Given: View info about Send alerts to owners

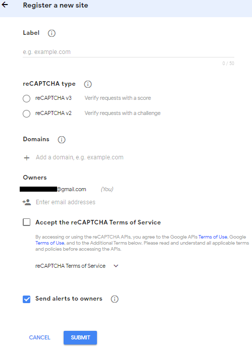Looking at the screenshot, I should [x=115, y=299].
